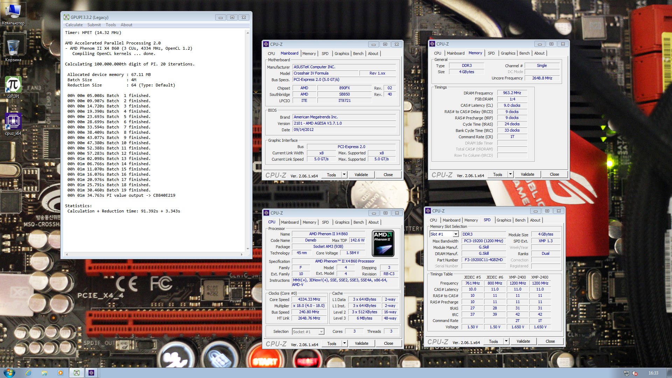Viewport: 672px width, 378px height.
Task: Click Tools button in SPD window
Action: pos(493,341)
